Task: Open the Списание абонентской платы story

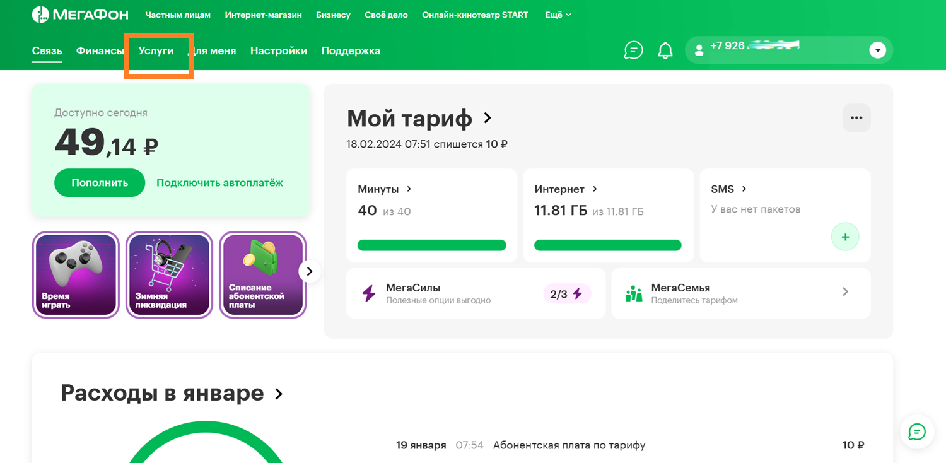Action: [263, 275]
